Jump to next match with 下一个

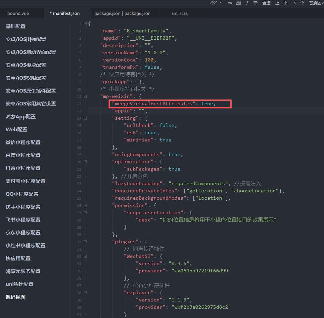click(298, 3)
